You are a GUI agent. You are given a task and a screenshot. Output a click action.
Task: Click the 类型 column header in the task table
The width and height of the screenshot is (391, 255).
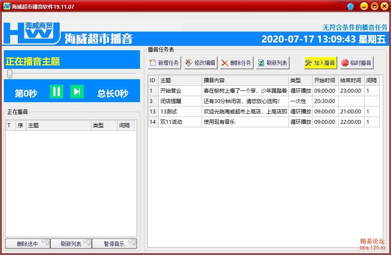300,81
